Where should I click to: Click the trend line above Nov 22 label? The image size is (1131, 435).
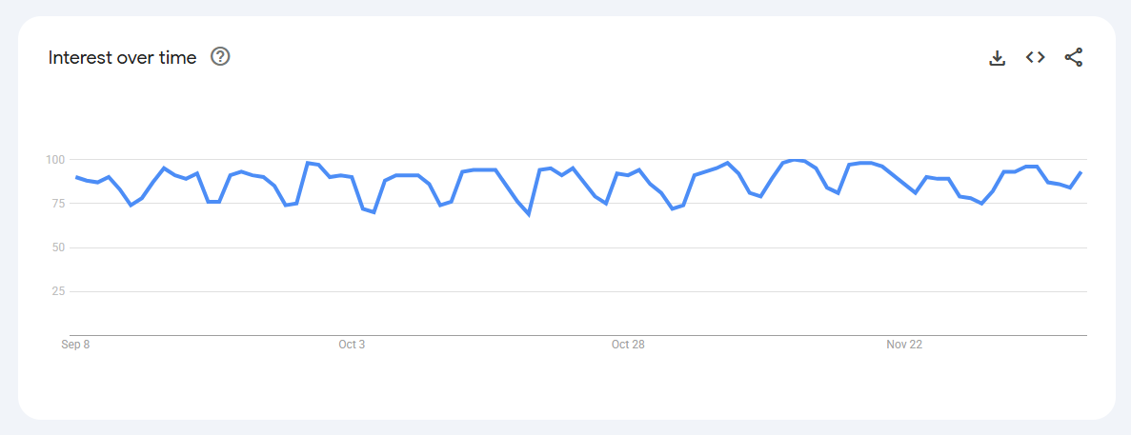pyautogui.click(x=904, y=183)
